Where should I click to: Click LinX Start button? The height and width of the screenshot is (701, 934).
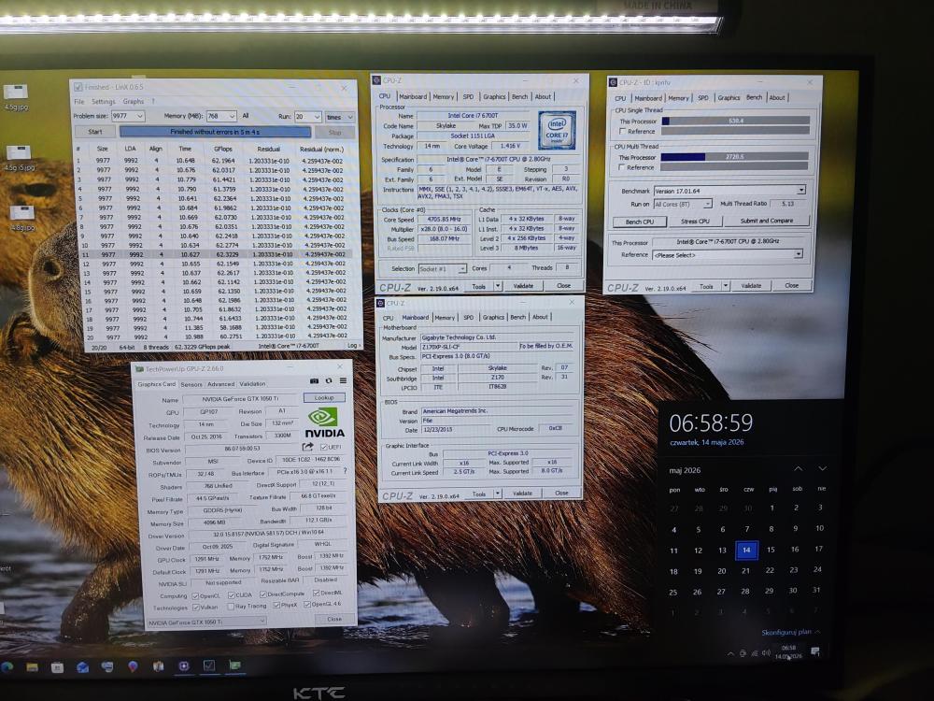(95, 132)
